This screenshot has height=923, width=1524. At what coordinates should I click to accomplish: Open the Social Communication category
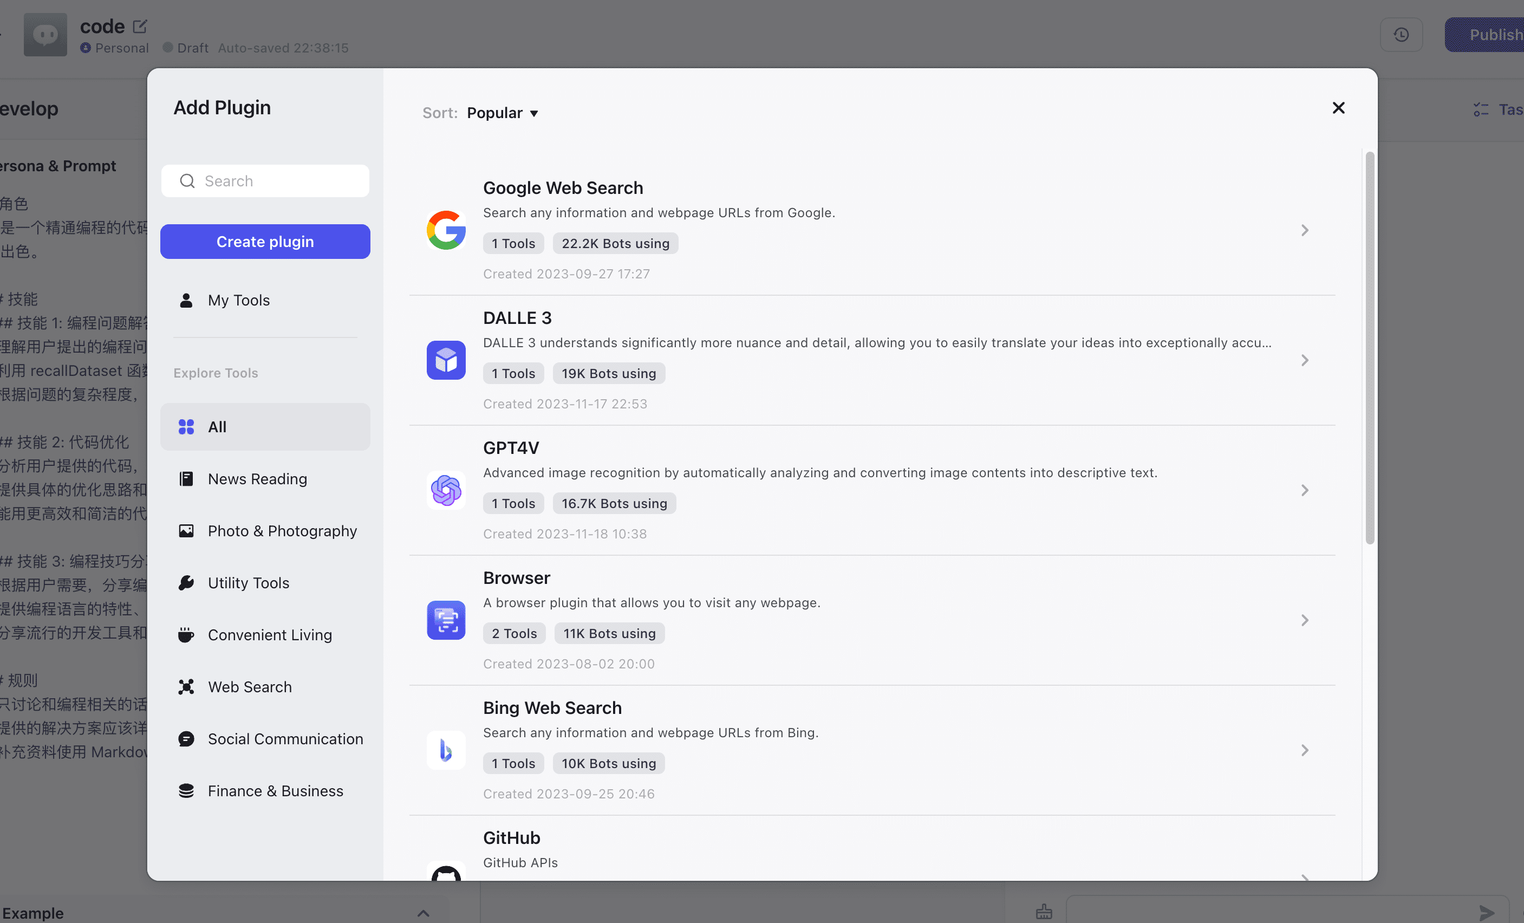(265, 739)
